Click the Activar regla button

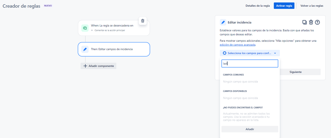coord(284,6)
